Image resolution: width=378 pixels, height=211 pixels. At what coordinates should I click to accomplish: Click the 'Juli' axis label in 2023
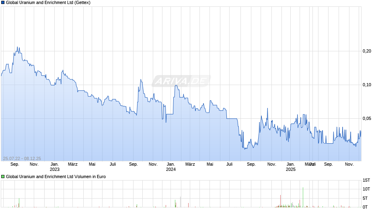pyautogui.click(x=113, y=164)
